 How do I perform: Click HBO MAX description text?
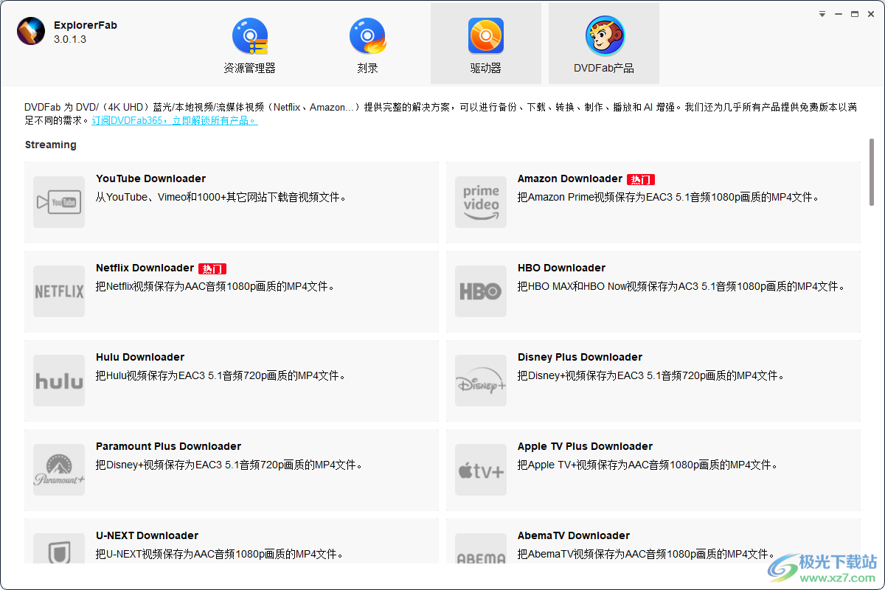tap(681, 286)
